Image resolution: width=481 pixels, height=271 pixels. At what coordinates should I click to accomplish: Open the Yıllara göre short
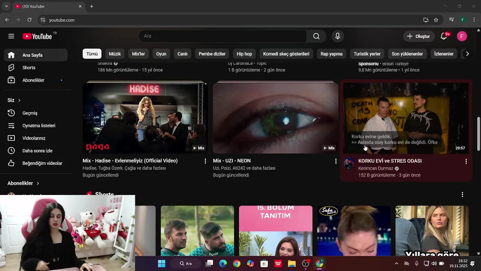432,230
